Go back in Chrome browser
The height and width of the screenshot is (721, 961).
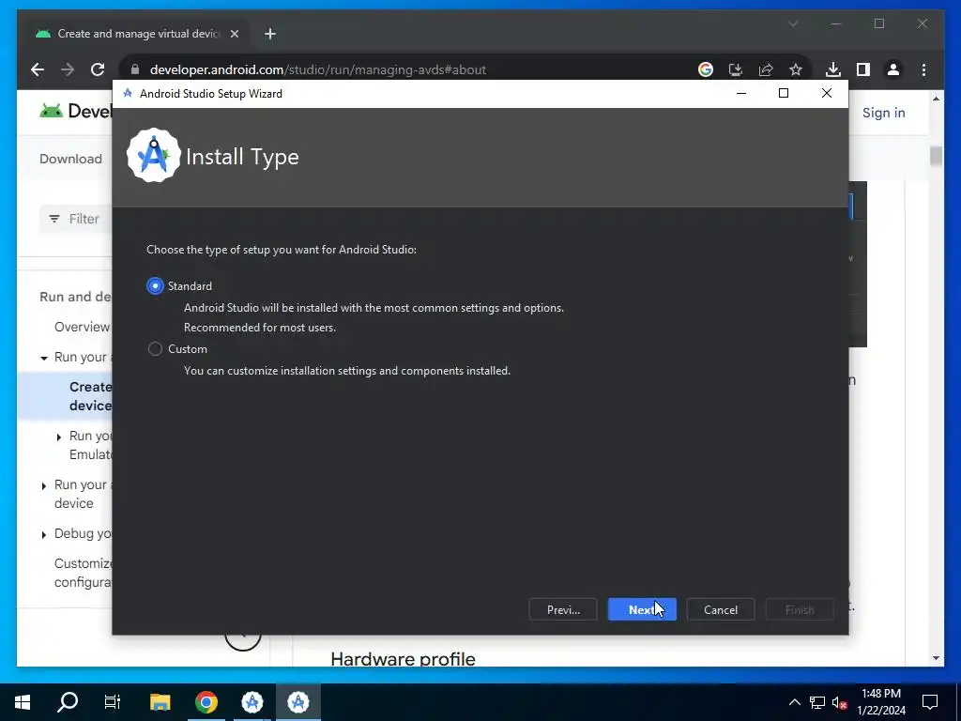click(38, 69)
